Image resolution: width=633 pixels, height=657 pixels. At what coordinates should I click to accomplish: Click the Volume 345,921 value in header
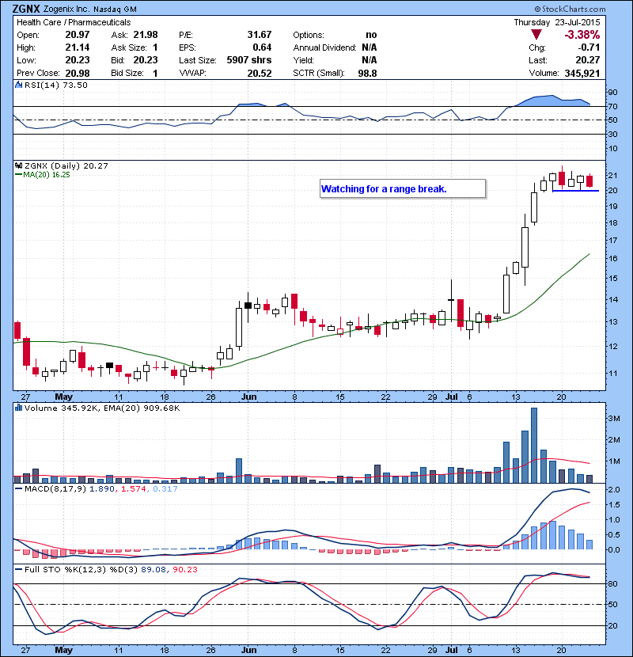coord(582,74)
